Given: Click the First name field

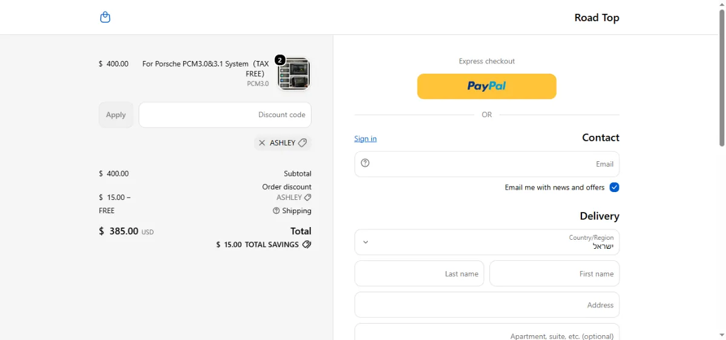Looking at the screenshot, I should [x=554, y=274].
